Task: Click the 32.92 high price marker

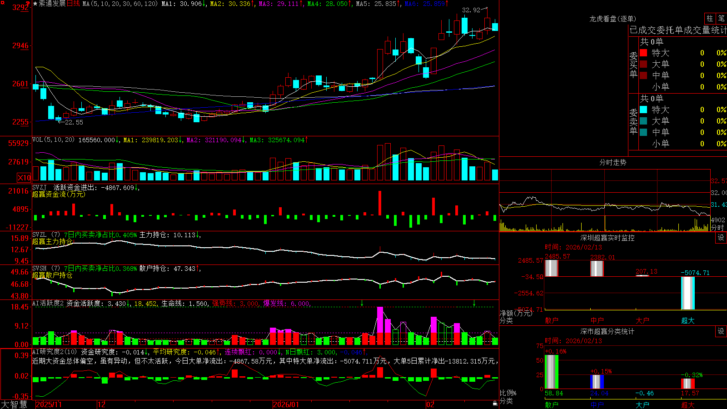Action: click(471, 10)
